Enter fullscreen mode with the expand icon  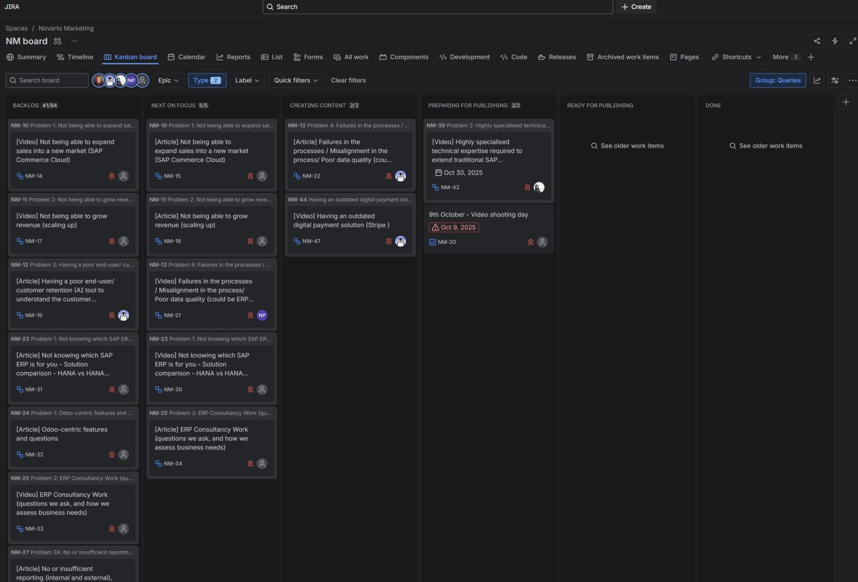[x=853, y=41]
